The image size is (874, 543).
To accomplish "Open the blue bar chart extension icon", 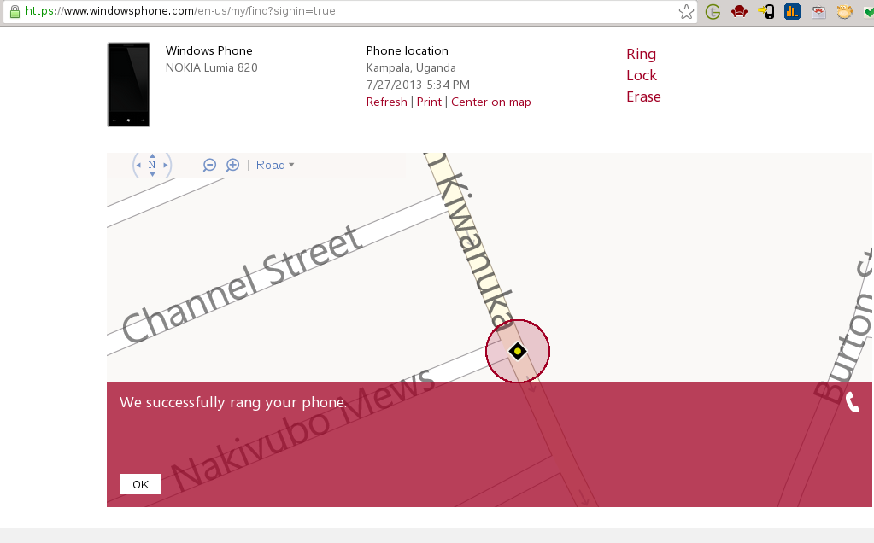I will (792, 12).
